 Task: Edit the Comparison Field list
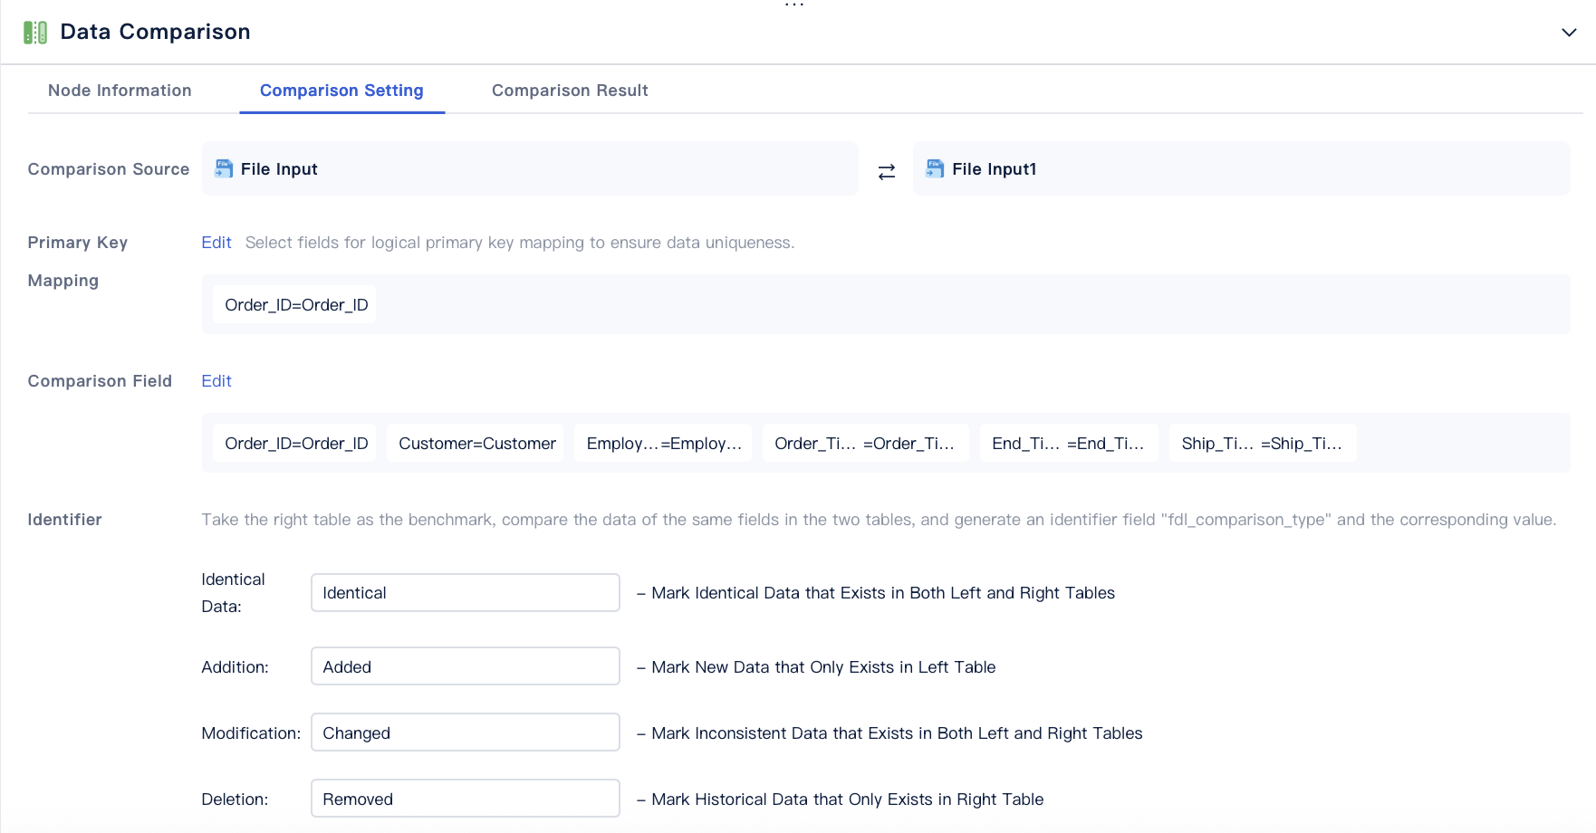tap(216, 381)
